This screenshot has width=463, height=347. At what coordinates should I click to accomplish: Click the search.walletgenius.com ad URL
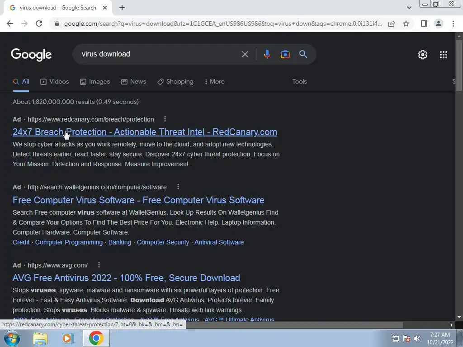97,187
